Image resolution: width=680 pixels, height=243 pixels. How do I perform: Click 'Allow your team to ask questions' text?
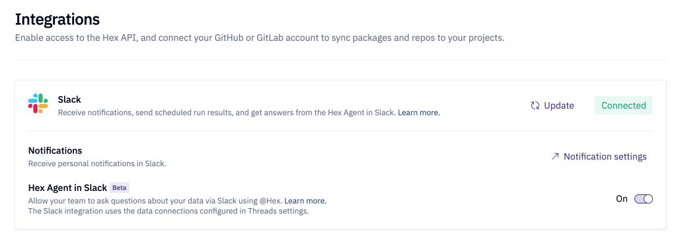(156, 201)
